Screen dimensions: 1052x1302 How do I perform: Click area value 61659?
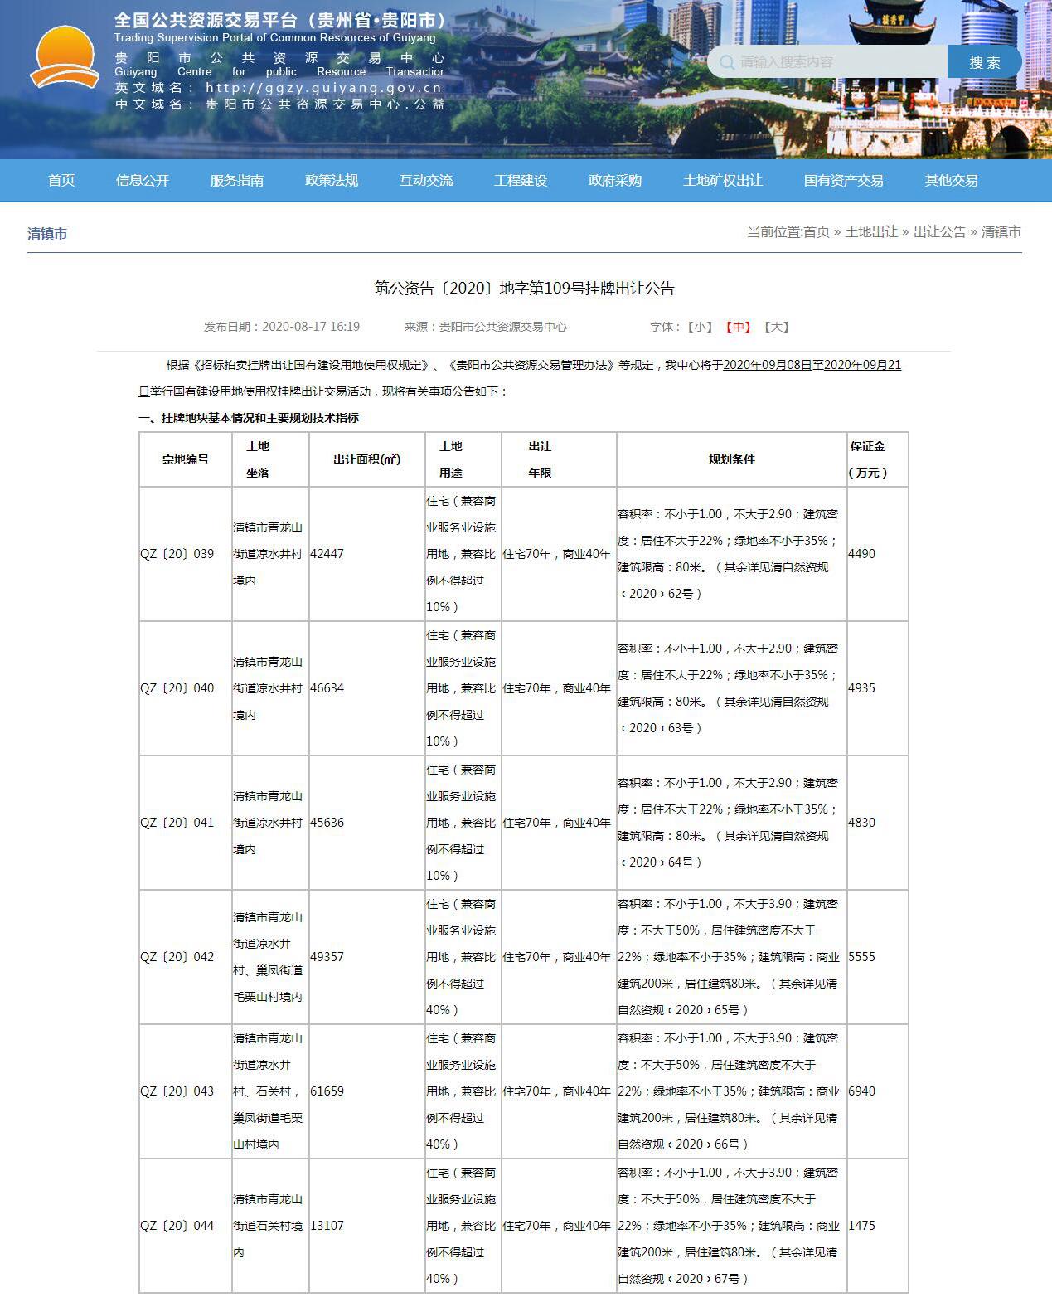pos(327,1091)
